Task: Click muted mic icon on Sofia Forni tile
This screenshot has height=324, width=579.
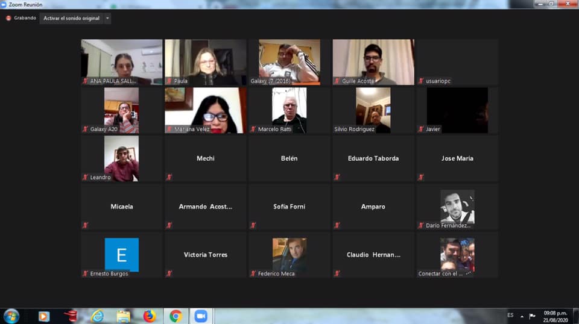Action: point(253,225)
